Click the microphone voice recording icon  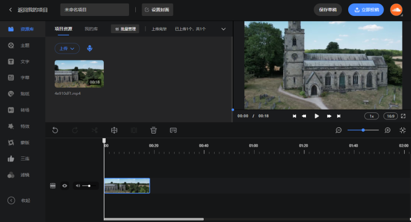90,49
